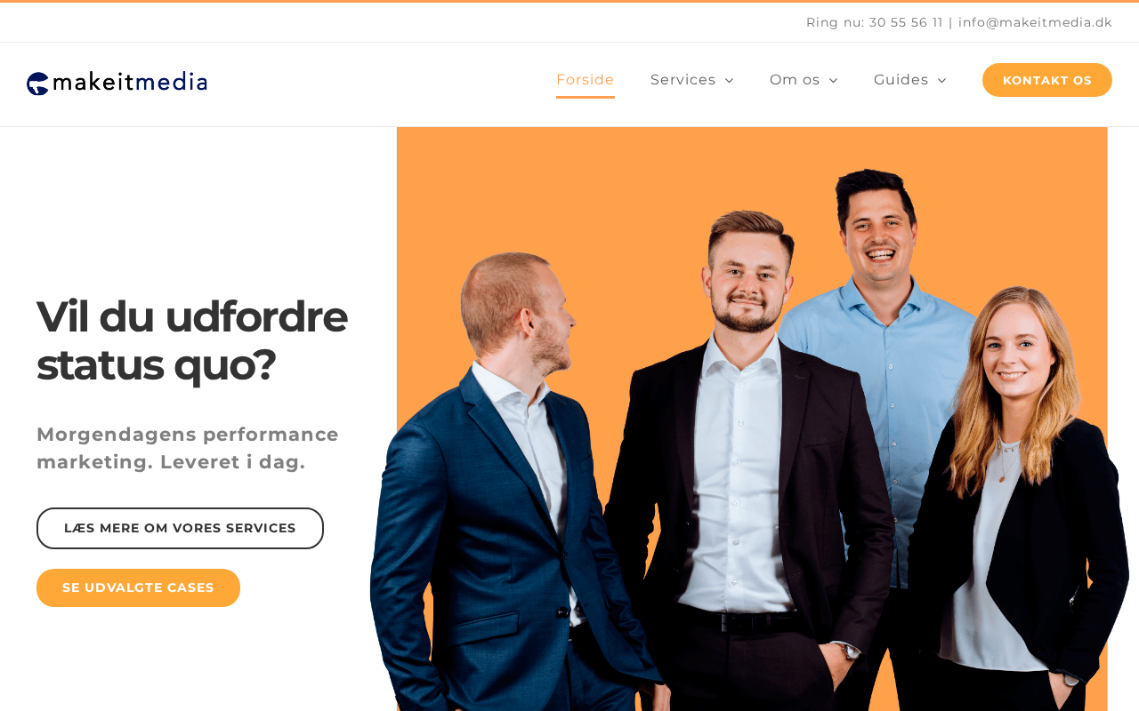Call the phone number 30 55 56 11

[906, 22]
